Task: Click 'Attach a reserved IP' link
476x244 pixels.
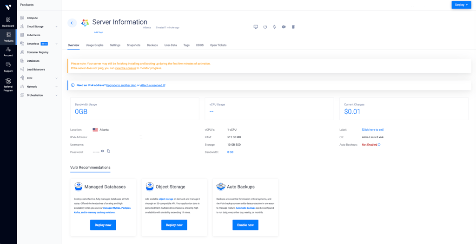Action: [152, 85]
